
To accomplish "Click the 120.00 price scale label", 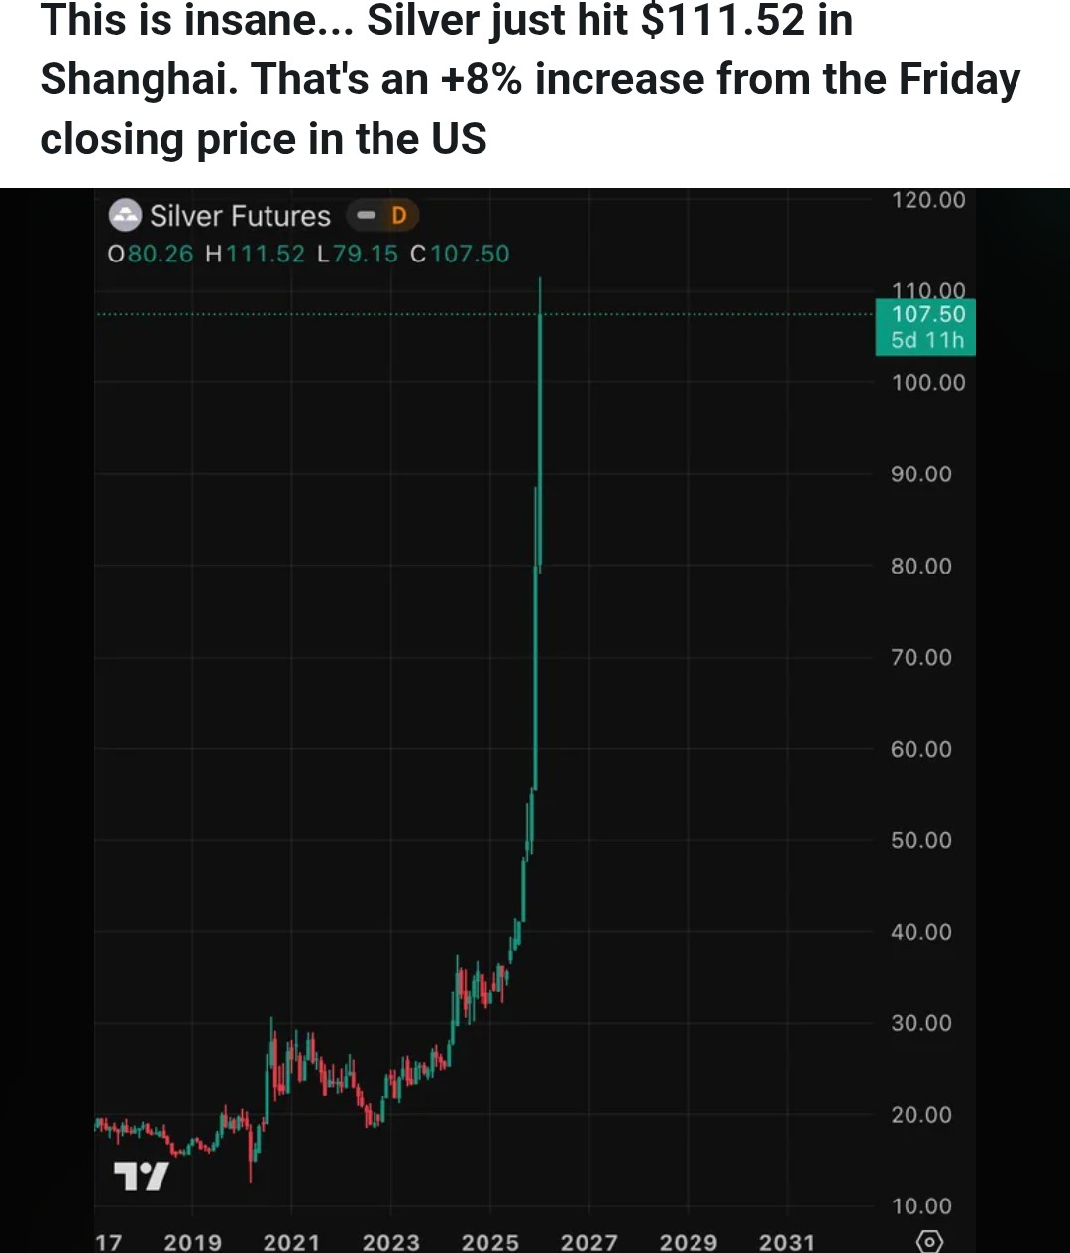I will coord(928,200).
